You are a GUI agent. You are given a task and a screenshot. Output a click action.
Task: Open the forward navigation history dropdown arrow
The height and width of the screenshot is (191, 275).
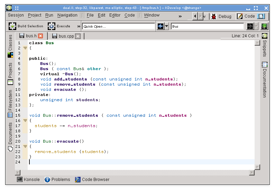click(256, 27)
